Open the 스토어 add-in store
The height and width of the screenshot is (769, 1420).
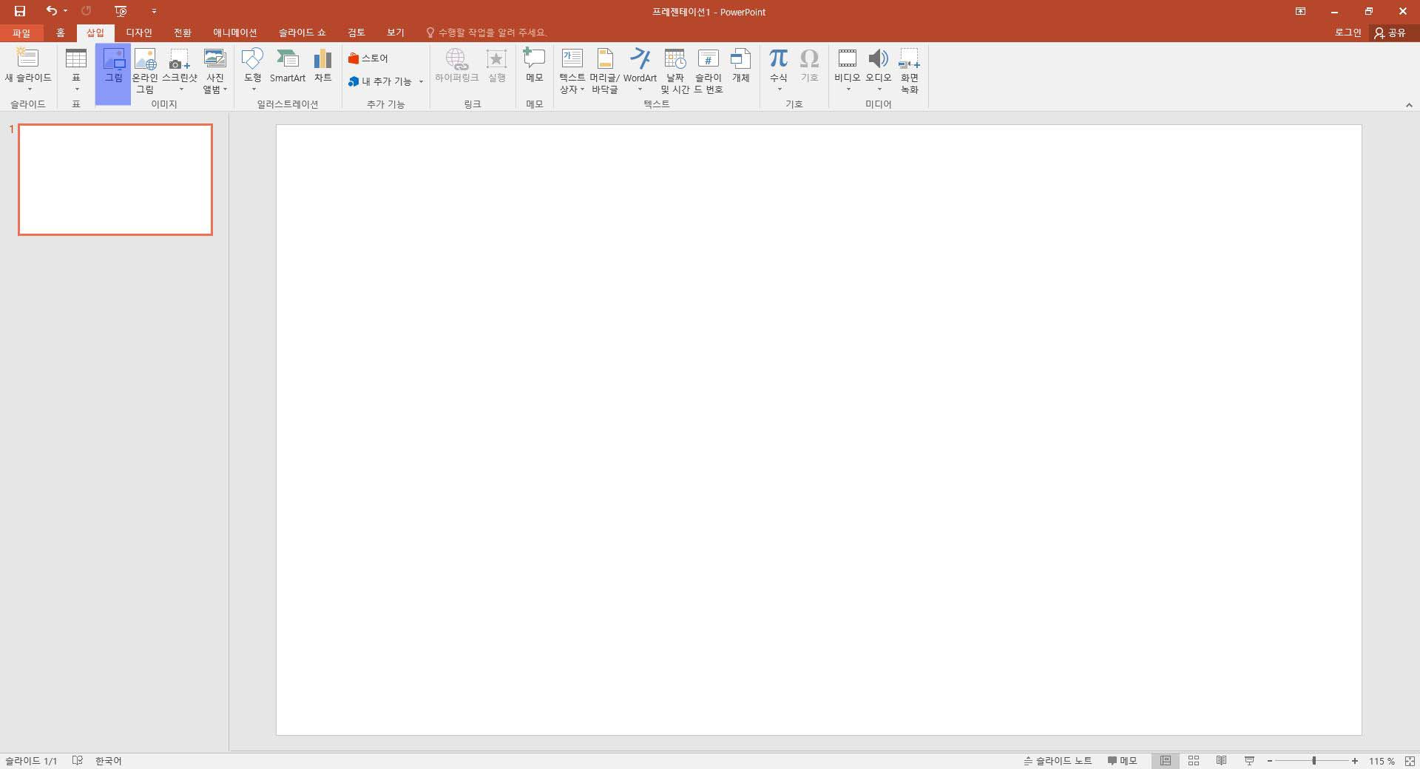click(368, 58)
